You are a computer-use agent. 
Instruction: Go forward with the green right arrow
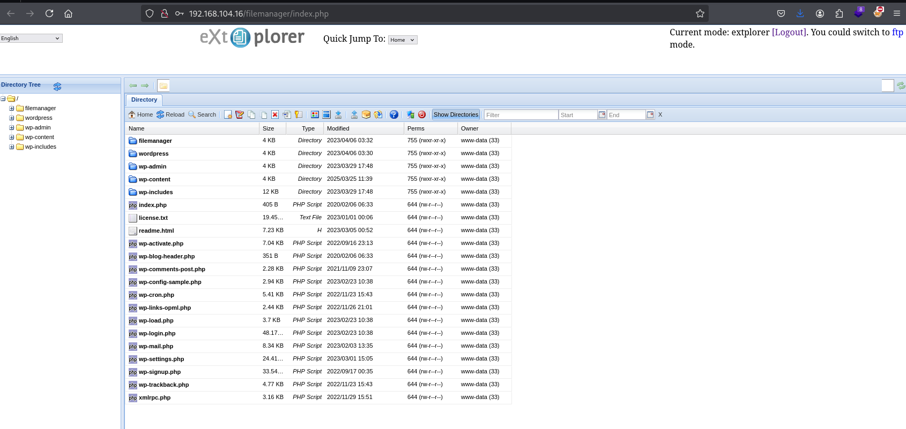pos(145,86)
